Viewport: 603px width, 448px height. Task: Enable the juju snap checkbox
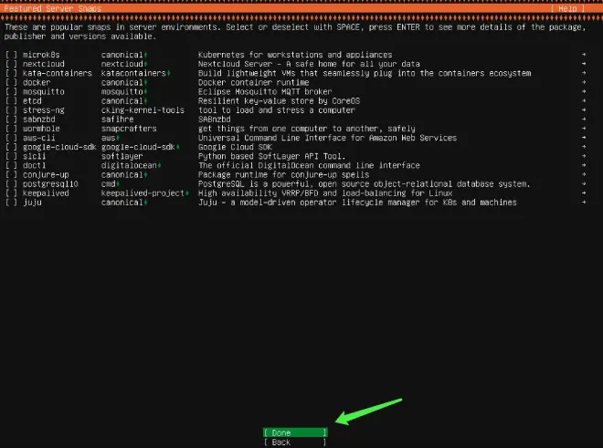click(x=11, y=203)
